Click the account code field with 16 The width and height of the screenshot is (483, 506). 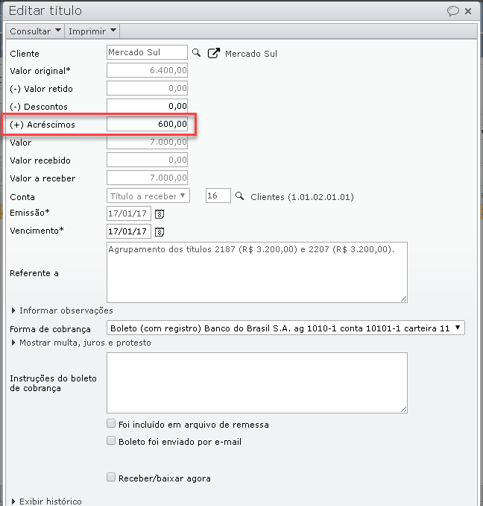[x=218, y=196]
